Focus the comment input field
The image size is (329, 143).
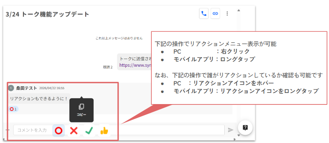pos(119,130)
